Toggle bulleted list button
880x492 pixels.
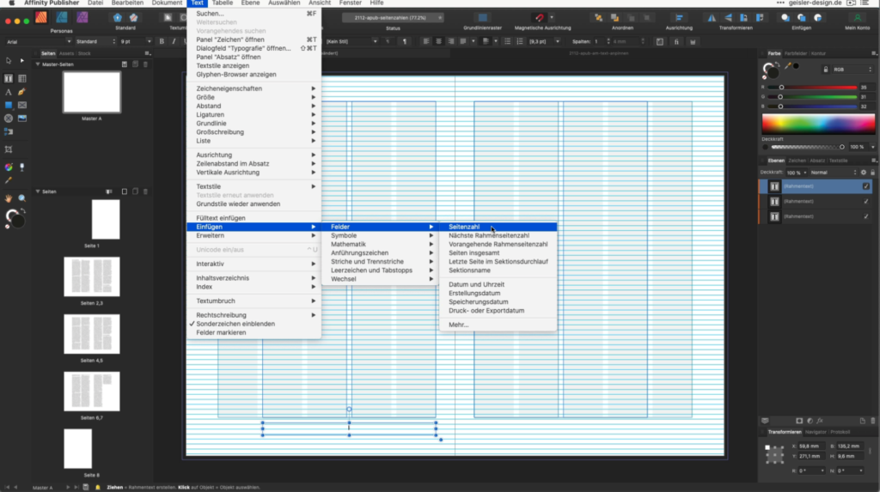[x=507, y=41]
